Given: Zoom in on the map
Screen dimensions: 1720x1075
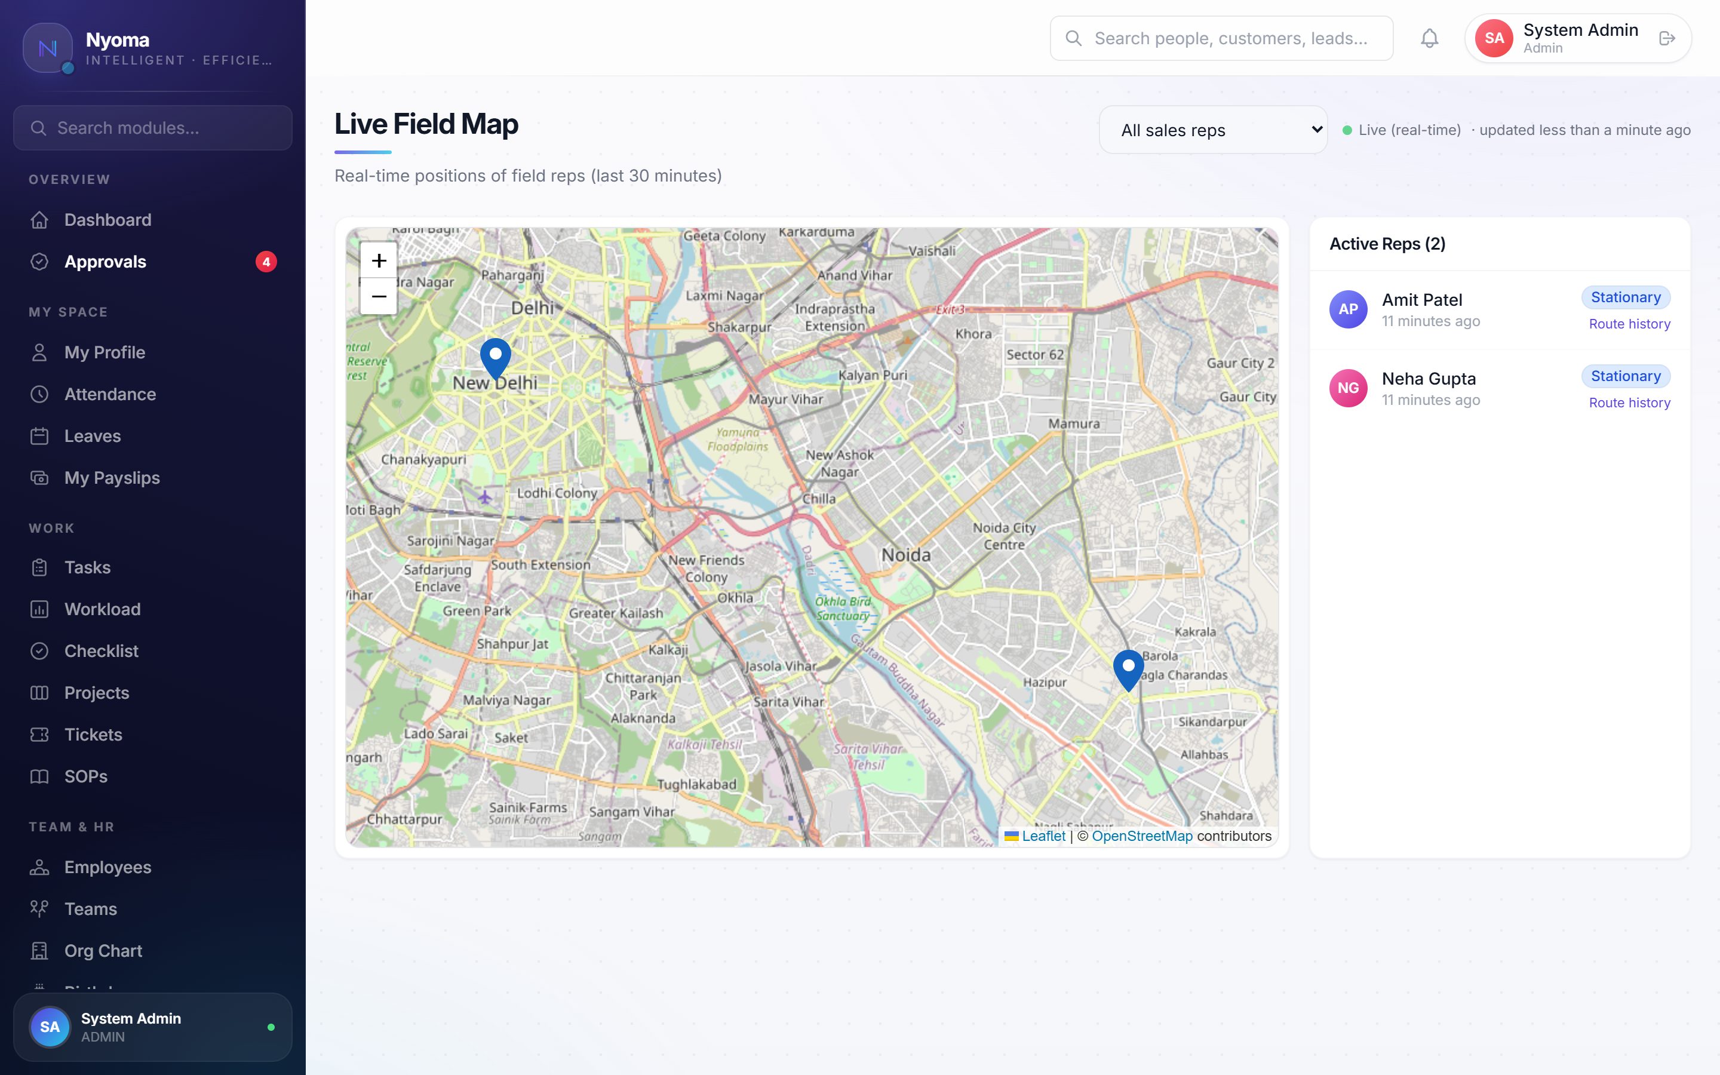Looking at the screenshot, I should pos(379,260).
